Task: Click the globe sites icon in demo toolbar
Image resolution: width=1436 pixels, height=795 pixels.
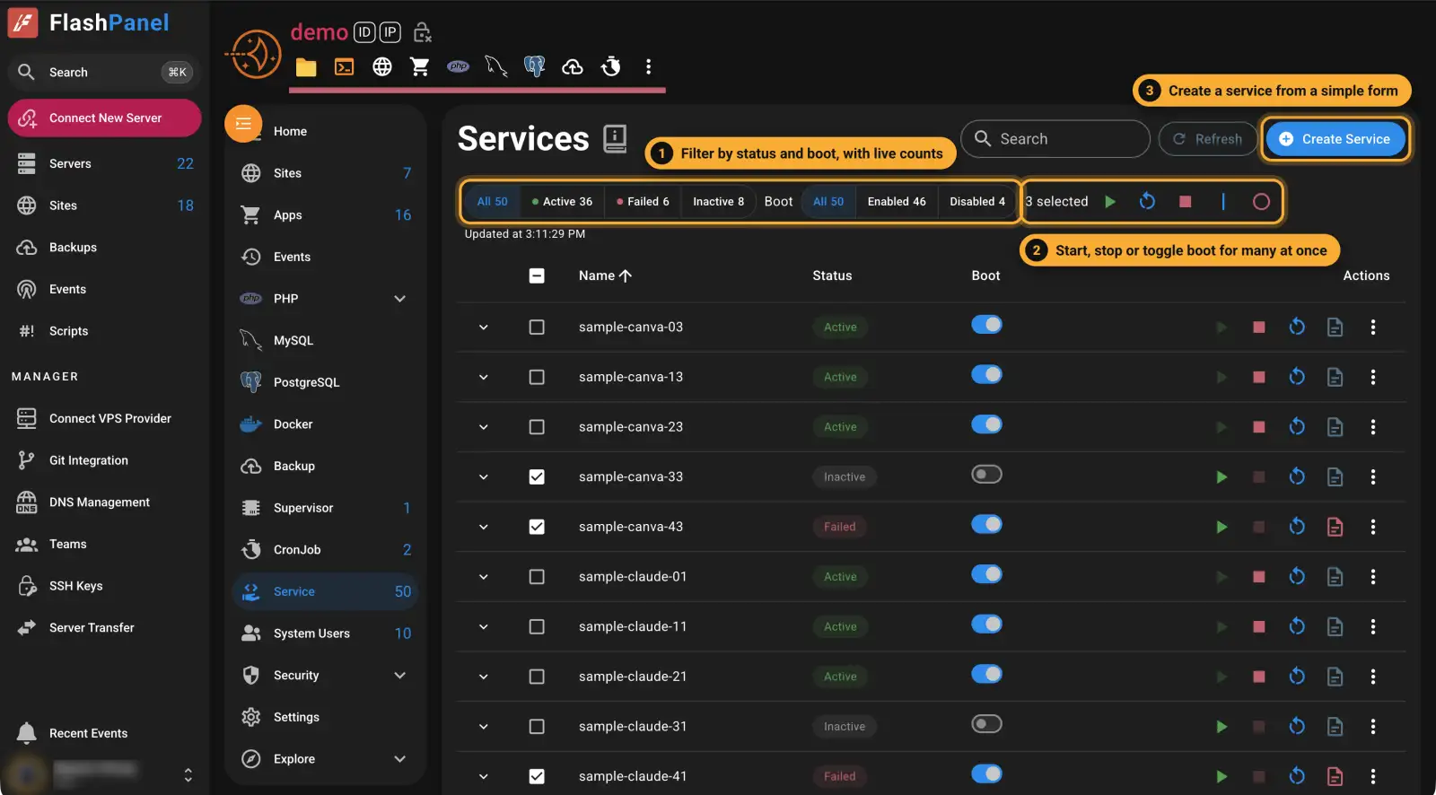Action: coord(382,67)
